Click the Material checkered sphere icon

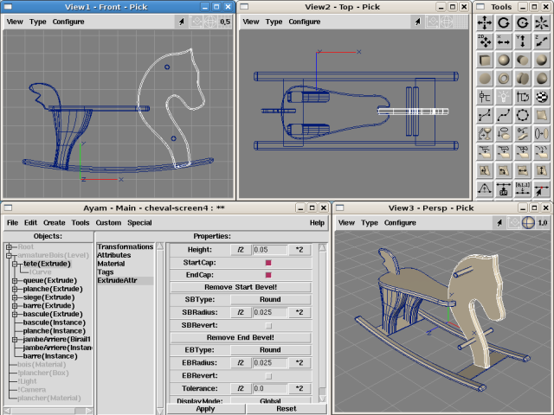(541, 97)
